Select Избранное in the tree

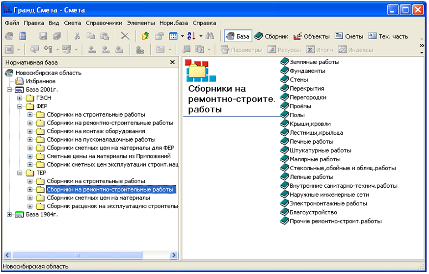(40, 81)
